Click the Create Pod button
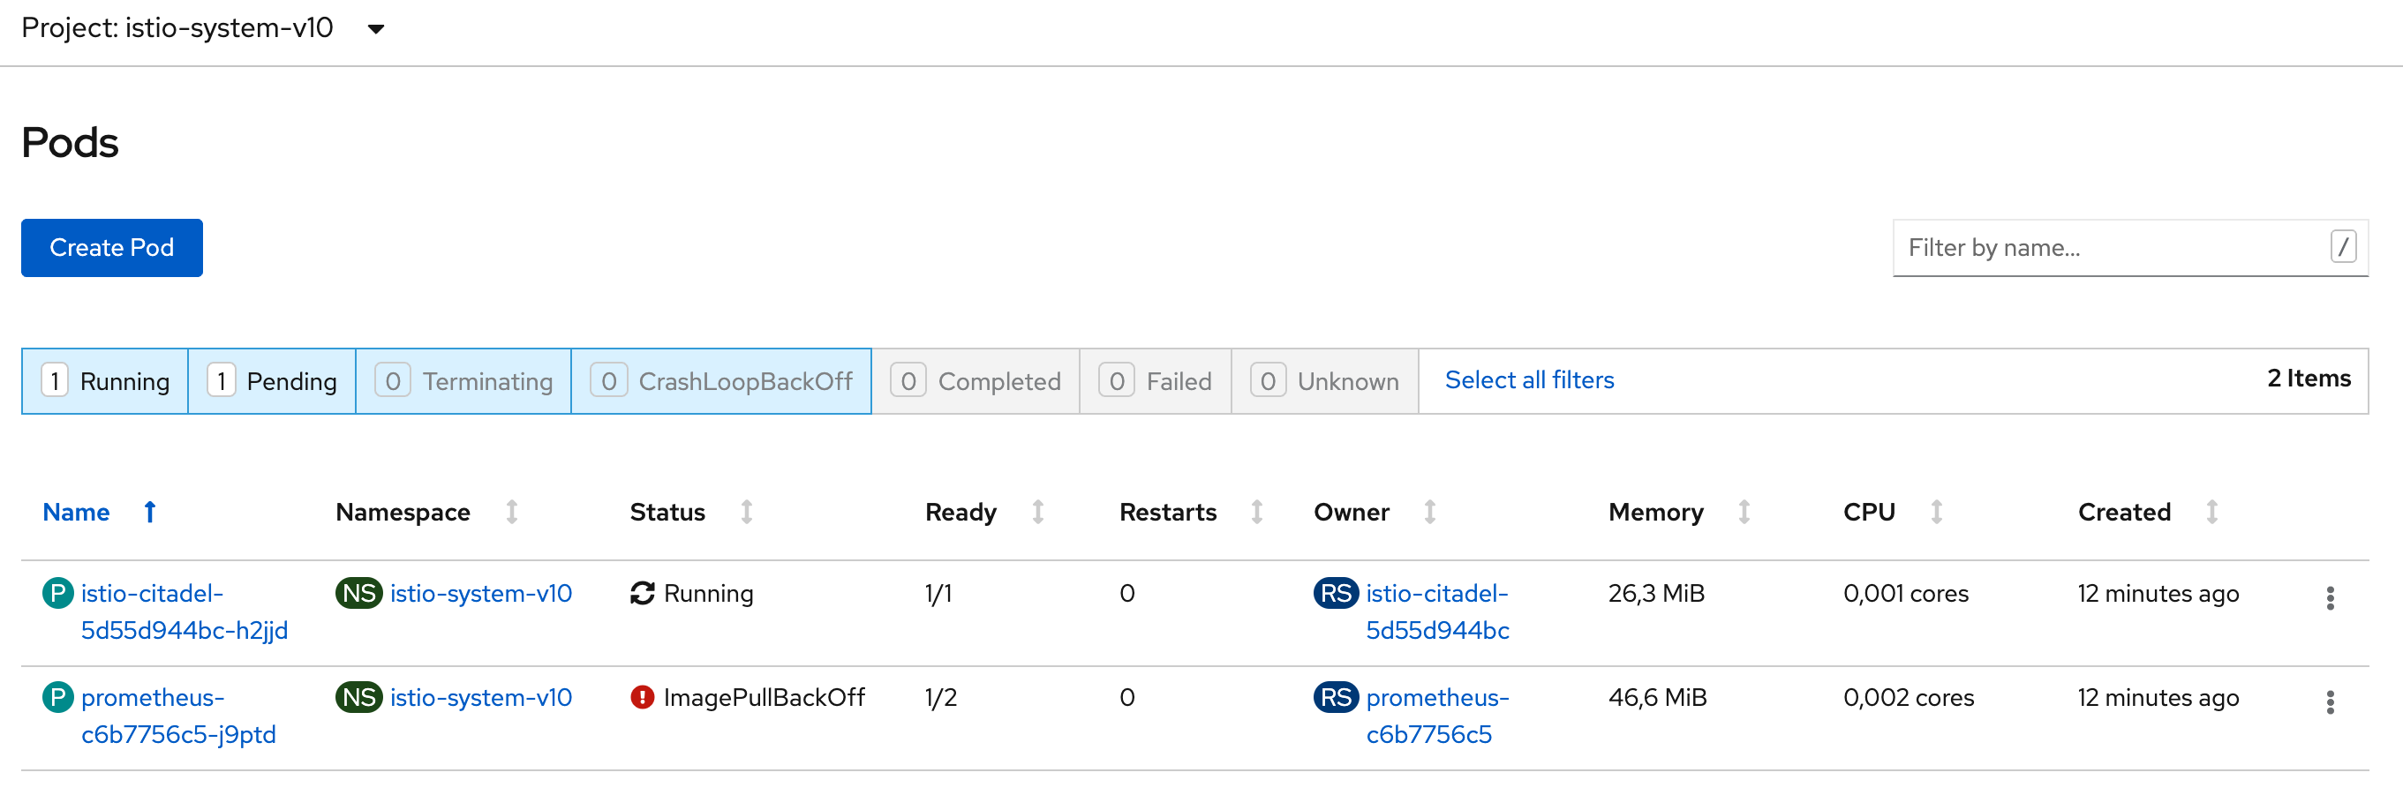This screenshot has width=2403, height=810. pos(112,248)
